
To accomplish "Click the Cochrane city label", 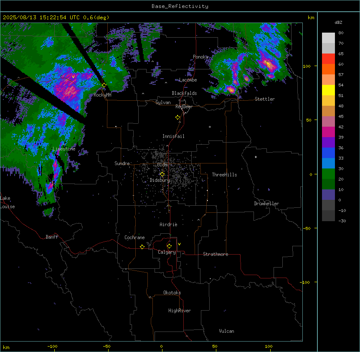I will (134, 237).
